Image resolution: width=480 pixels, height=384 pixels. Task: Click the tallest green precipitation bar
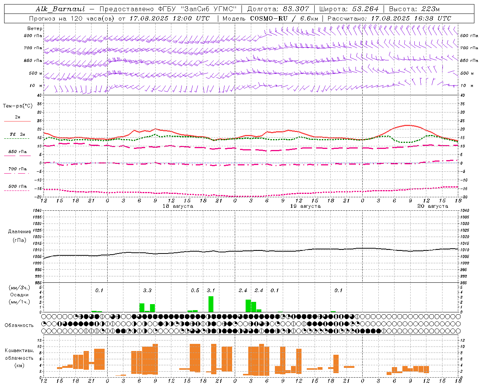coord(211,304)
